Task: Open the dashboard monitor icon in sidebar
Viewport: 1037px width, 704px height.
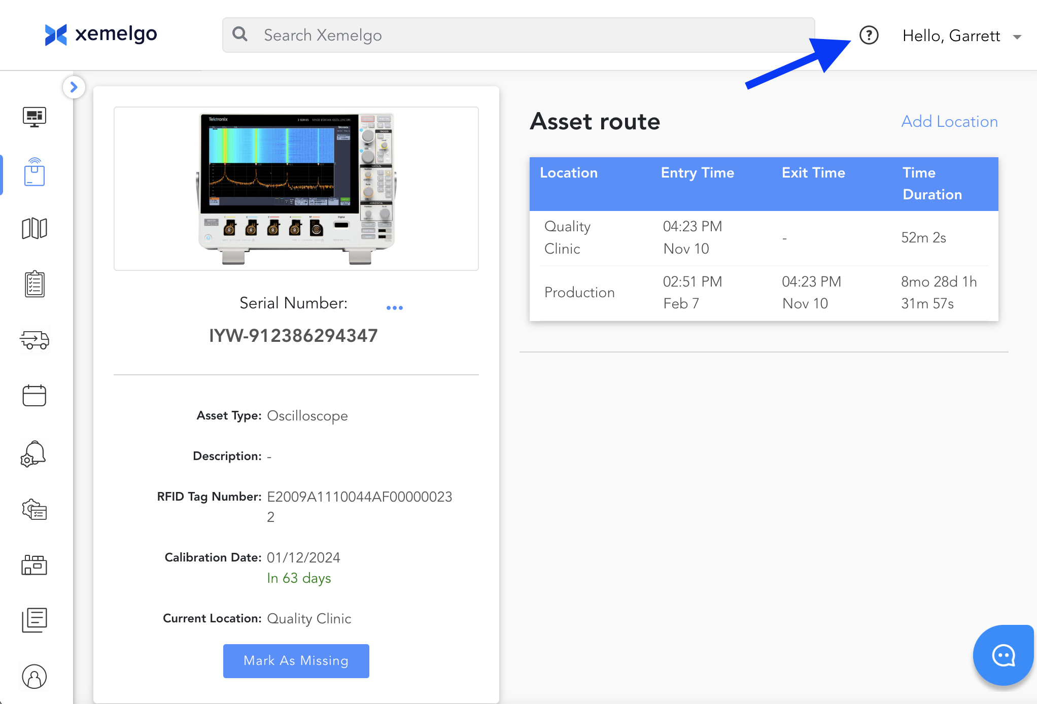Action: click(x=34, y=117)
